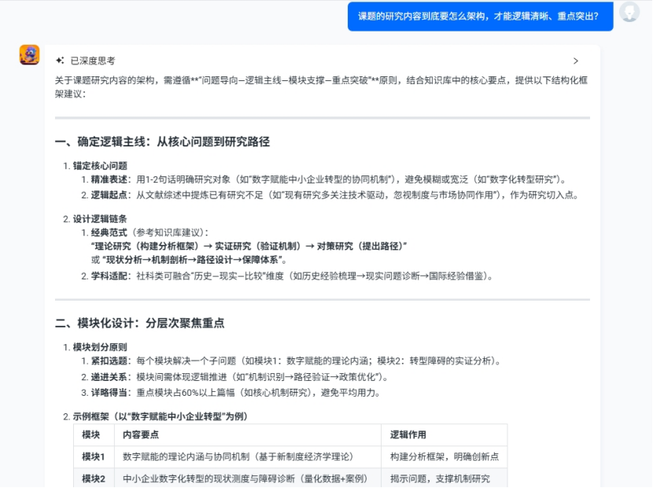Click heading 一、确定逻辑主线
Viewport: 653px width, 488px height.
(162, 142)
